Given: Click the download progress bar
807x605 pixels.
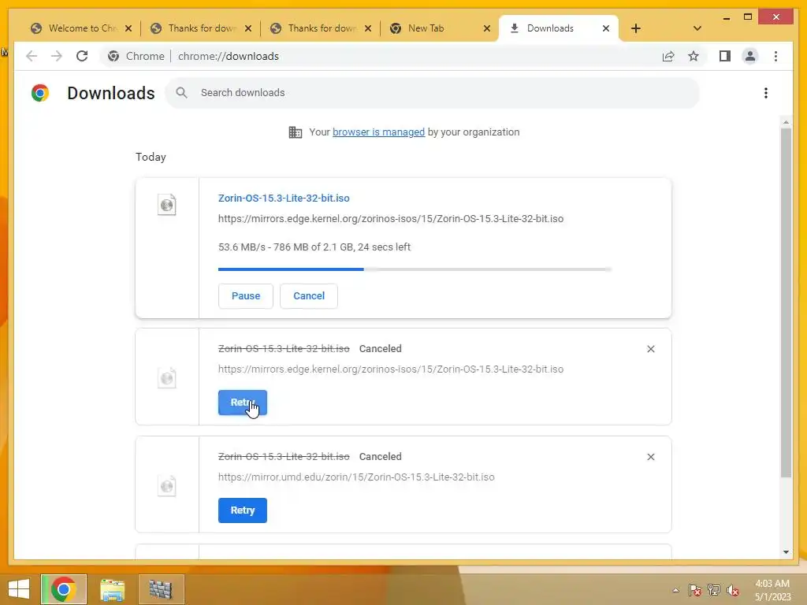Looking at the screenshot, I should click(415, 269).
